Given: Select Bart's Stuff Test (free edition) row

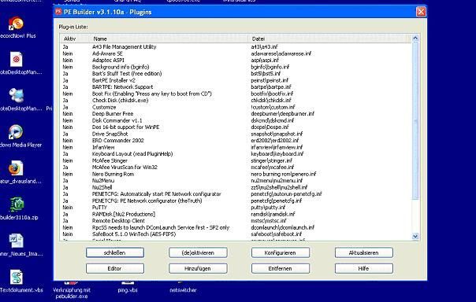Looking at the screenshot, I should (236, 74).
